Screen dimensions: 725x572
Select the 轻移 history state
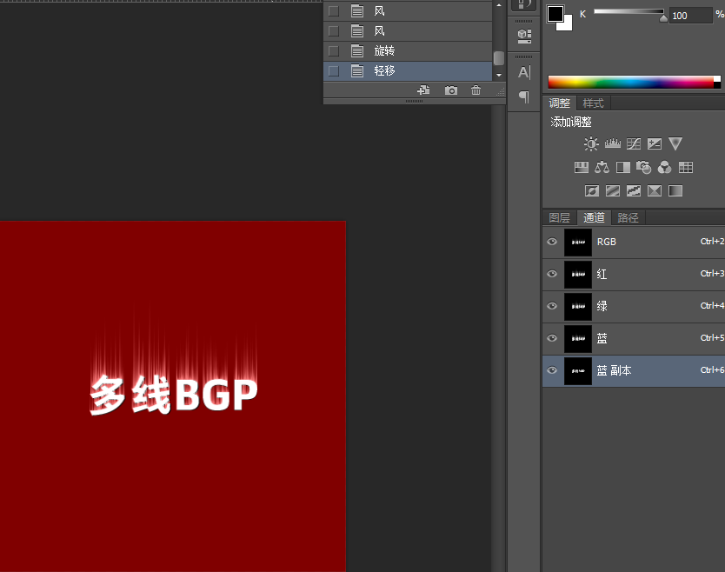[408, 71]
